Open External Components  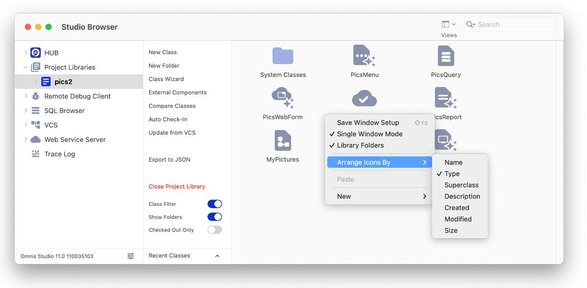(178, 93)
